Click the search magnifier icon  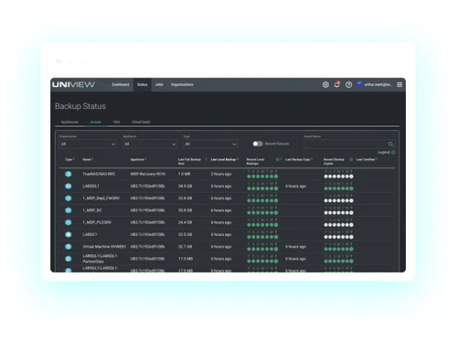[390, 144]
